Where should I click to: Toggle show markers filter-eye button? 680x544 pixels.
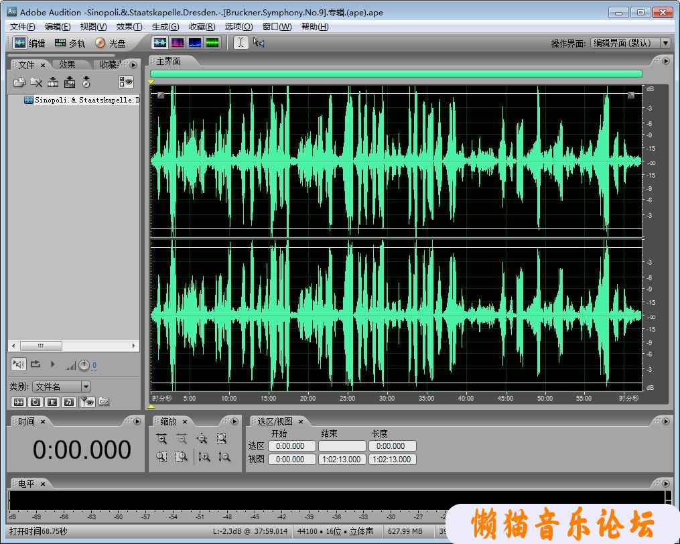(x=87, y=402)
